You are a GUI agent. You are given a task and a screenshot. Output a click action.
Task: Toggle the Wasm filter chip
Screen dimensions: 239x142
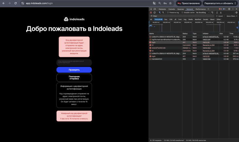[212, 19]
